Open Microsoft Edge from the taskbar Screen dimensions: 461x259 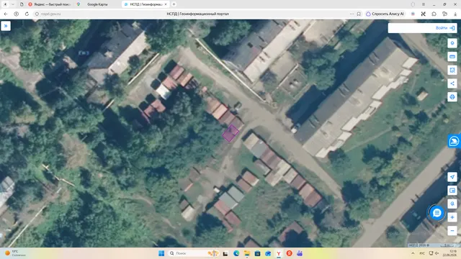pos(236,253)
